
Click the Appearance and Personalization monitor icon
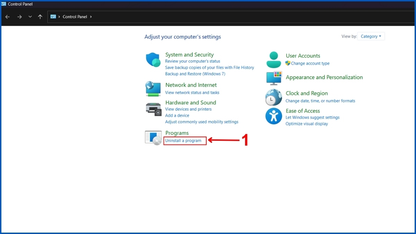[274, 78]
